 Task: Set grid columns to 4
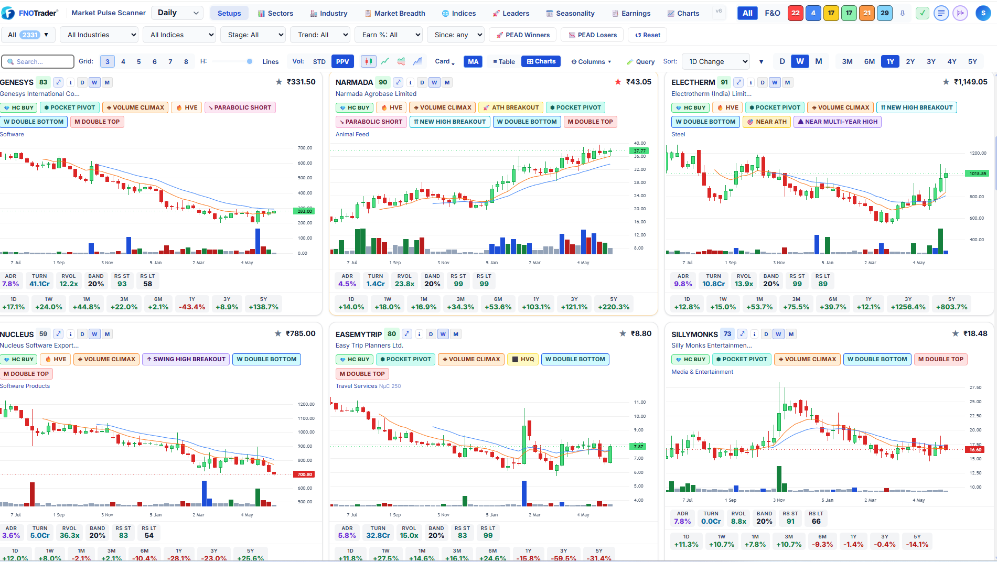(x=123, y=61)
